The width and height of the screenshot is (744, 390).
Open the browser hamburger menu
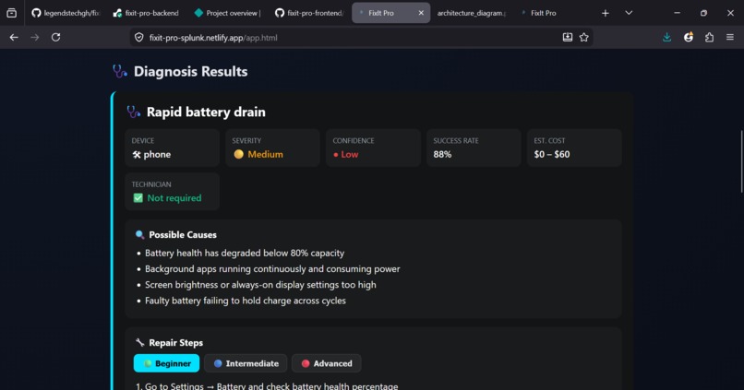click(730, 37)
